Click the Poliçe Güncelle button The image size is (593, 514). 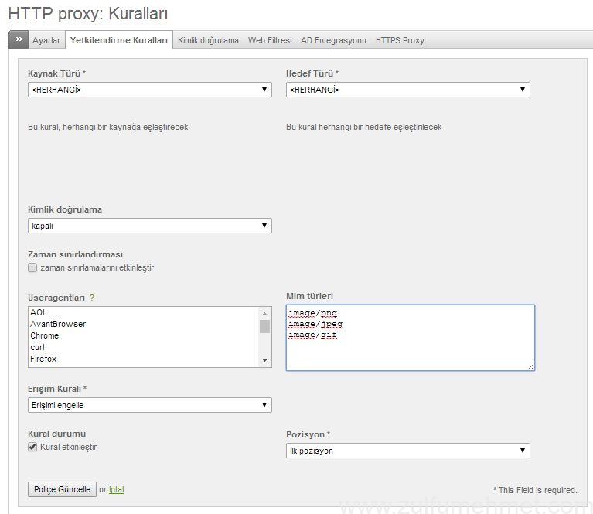click(62, 489)
